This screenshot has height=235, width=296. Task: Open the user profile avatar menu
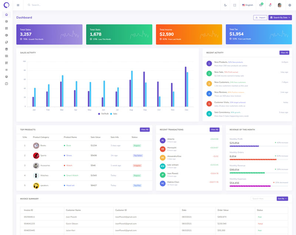pyautogui.click(x=280, y=5)
